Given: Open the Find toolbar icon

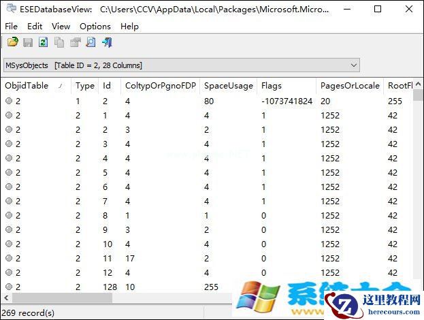Looking at the screenshot, I should tap(91, 42).
